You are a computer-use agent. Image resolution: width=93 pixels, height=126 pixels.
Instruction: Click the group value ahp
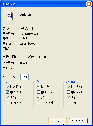tap(22, 68)
